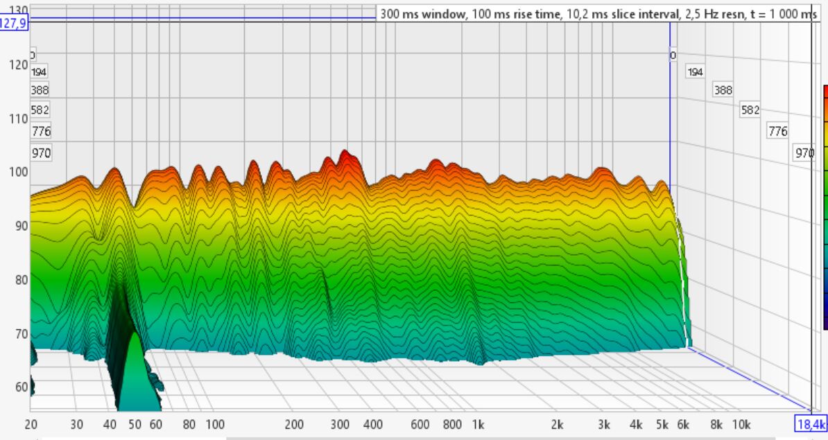Click the color scale bar at right
Screen dimensions: 828x440
pyautogui.click(x=825, y=208)
